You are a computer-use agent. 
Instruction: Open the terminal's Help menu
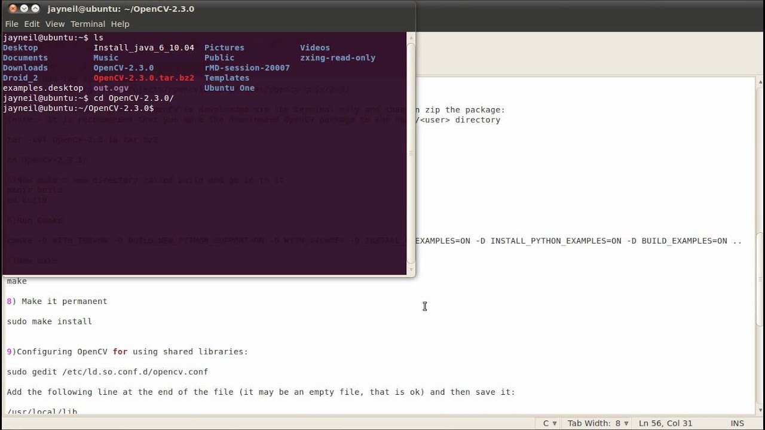[x=120, y=24]
